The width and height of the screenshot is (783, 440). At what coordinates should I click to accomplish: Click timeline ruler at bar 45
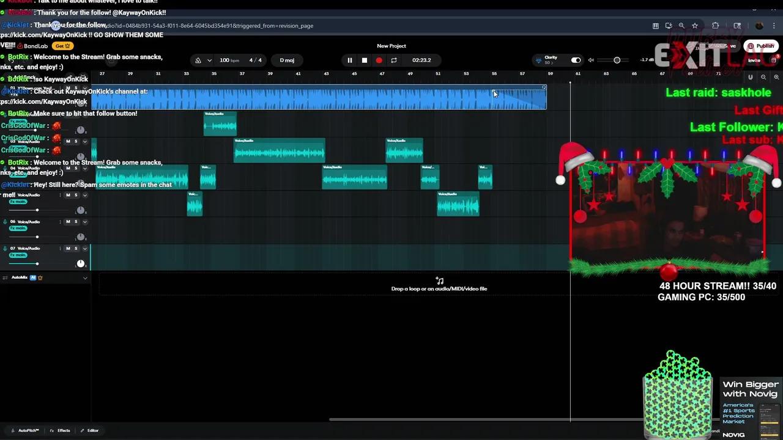point(354,74)
